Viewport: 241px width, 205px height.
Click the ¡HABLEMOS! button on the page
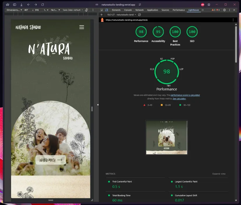pyautogui.click(x=50, y=160)
